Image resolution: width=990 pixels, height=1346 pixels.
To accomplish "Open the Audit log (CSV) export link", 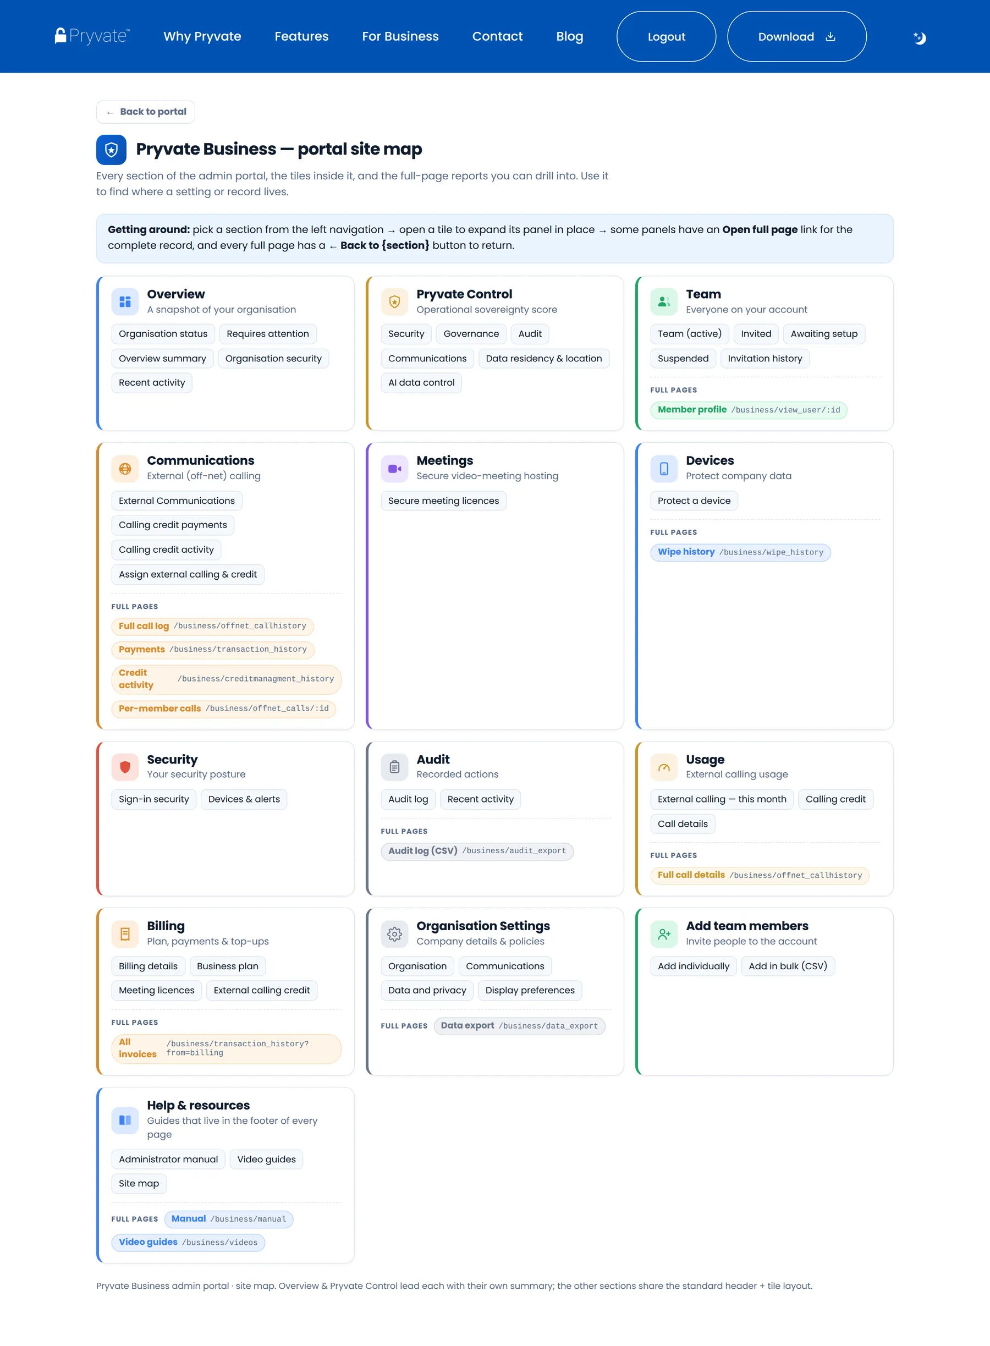I will coord(477,851).
